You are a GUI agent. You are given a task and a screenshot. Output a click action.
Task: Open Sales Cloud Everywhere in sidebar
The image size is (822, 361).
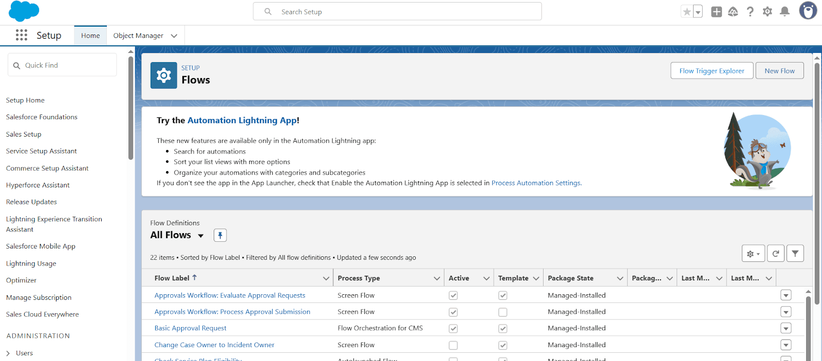click(x=42, y=314)
